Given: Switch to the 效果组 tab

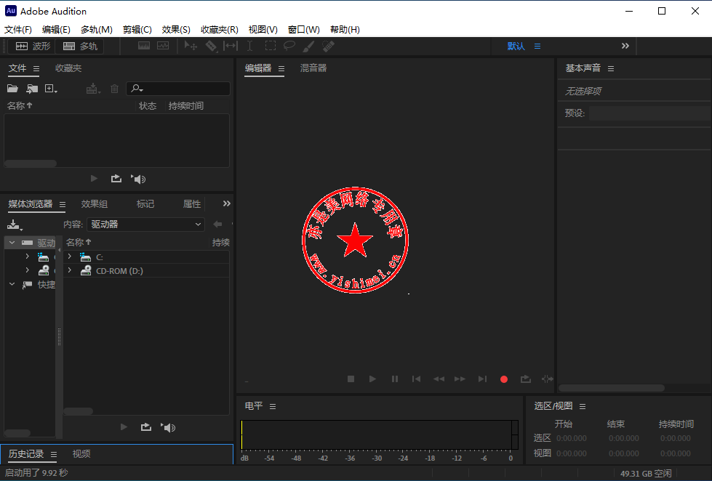Looking at the screenshot, I should click(94, 203).
